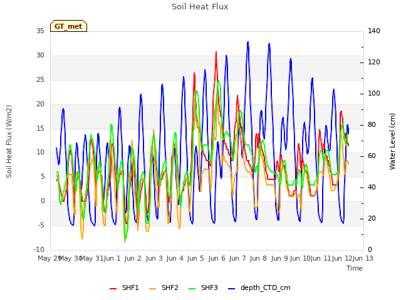Click the Soil Heat Flux (W/m2) axis title
This screenshot has height=300, width=401.
(x=9, y=142)
